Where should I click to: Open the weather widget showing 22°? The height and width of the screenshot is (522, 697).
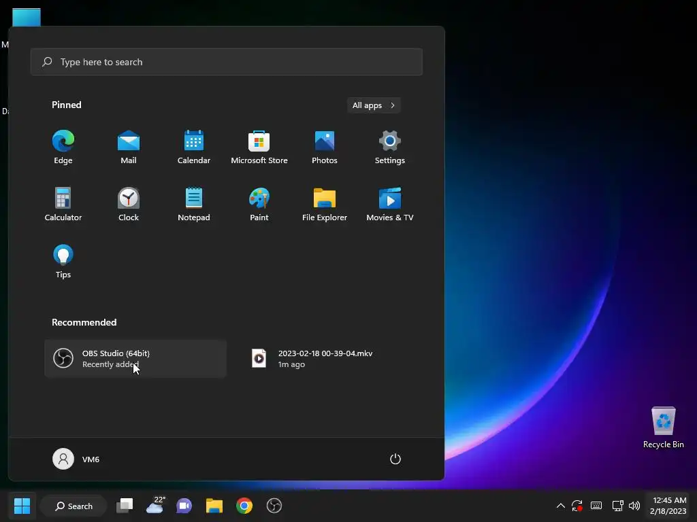point(156,506)
